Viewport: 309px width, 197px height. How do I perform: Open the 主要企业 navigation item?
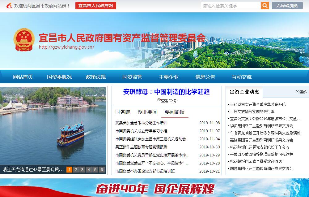[x=169, y=77]
